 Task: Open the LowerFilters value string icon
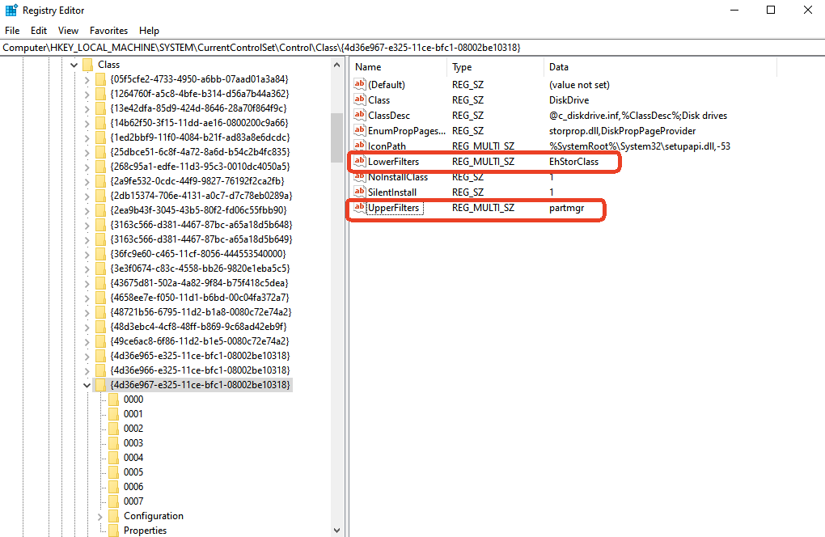[358, 161]
